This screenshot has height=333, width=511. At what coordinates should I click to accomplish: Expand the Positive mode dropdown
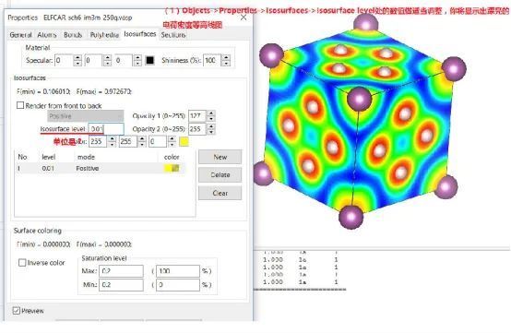pyautogui.click(x=86, y=115)
